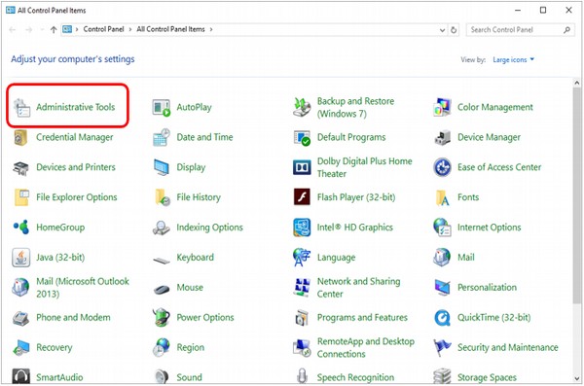Click the search magnifier icon
The image size is (584, 386).
(x=566, y=30)
